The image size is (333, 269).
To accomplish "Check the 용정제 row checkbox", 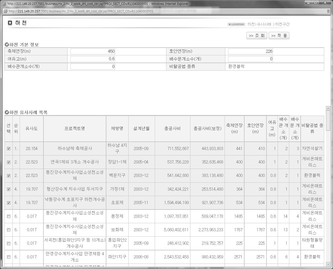I will click(9, 216).
